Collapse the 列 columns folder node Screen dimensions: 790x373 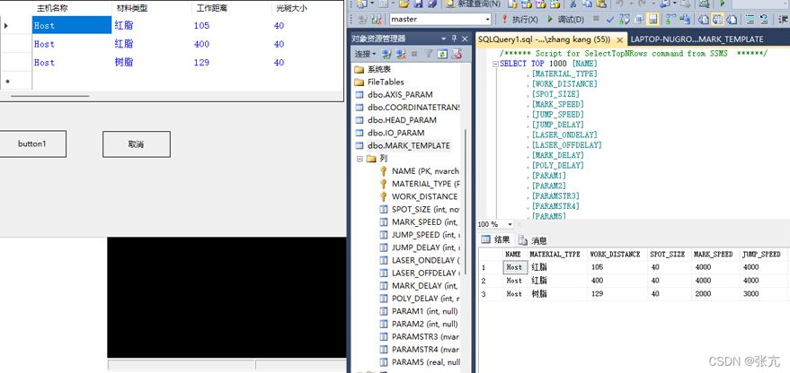359,158
